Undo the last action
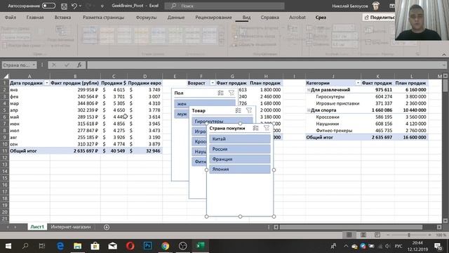The image size is (449, 253). point(74,6)
